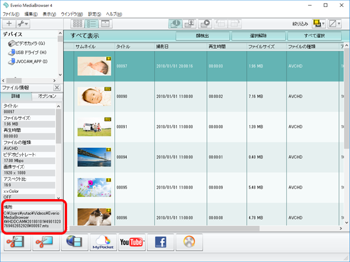The width and height of the screenshot is (350, 262).
Task: Open the 表示 menu
Action: (x=50, y=14)
